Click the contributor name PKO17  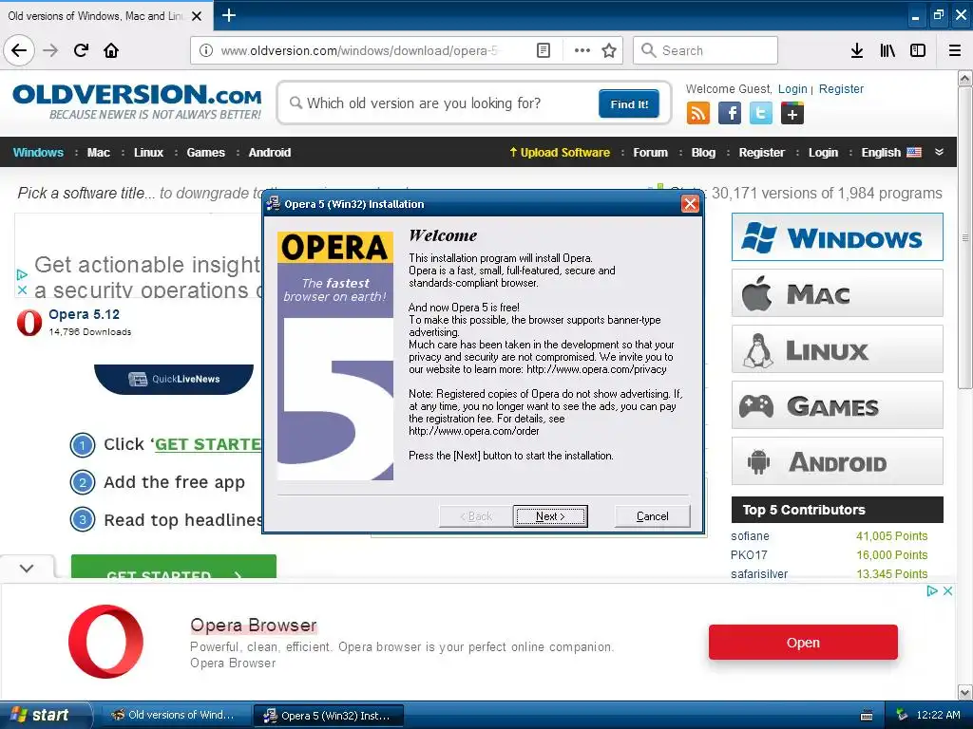coord(749,554)
